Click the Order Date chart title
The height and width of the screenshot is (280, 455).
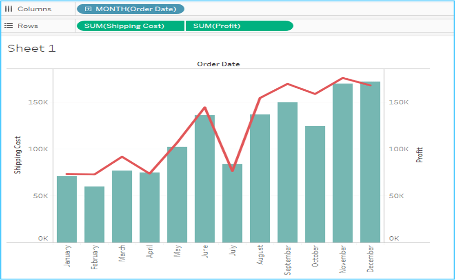[218, 63]
